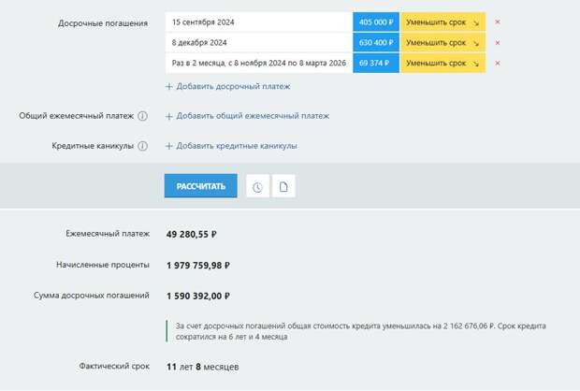The width and height of the screenshot is (580, 391).
Task: Click the document export icon next to Рассчитать
Action: tap(283, 186)
